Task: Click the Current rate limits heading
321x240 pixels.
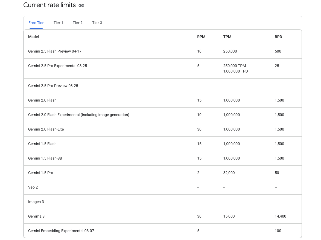Action: [49, 5]
